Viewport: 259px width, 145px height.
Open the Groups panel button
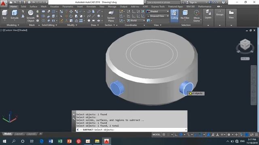coord(219,13)
